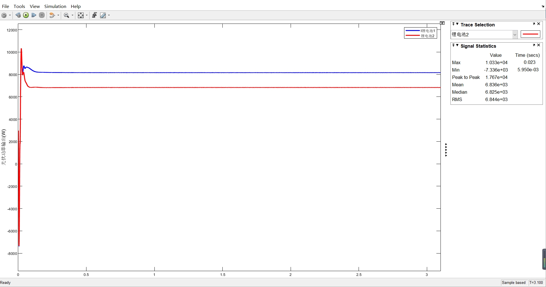
Task: Click the Mean value 6.836e+03
Action: 496,85
